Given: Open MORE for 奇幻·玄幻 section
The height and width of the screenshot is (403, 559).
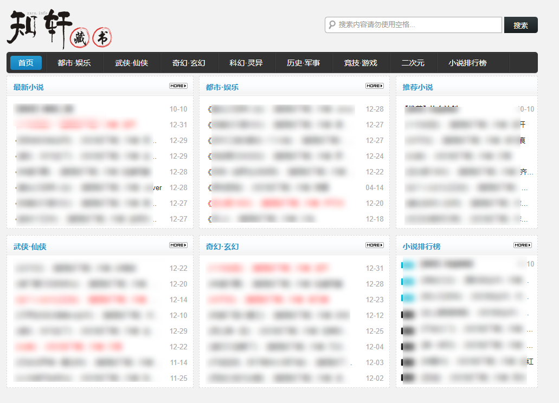Looking at the screenshot, I should coord(374,245).
